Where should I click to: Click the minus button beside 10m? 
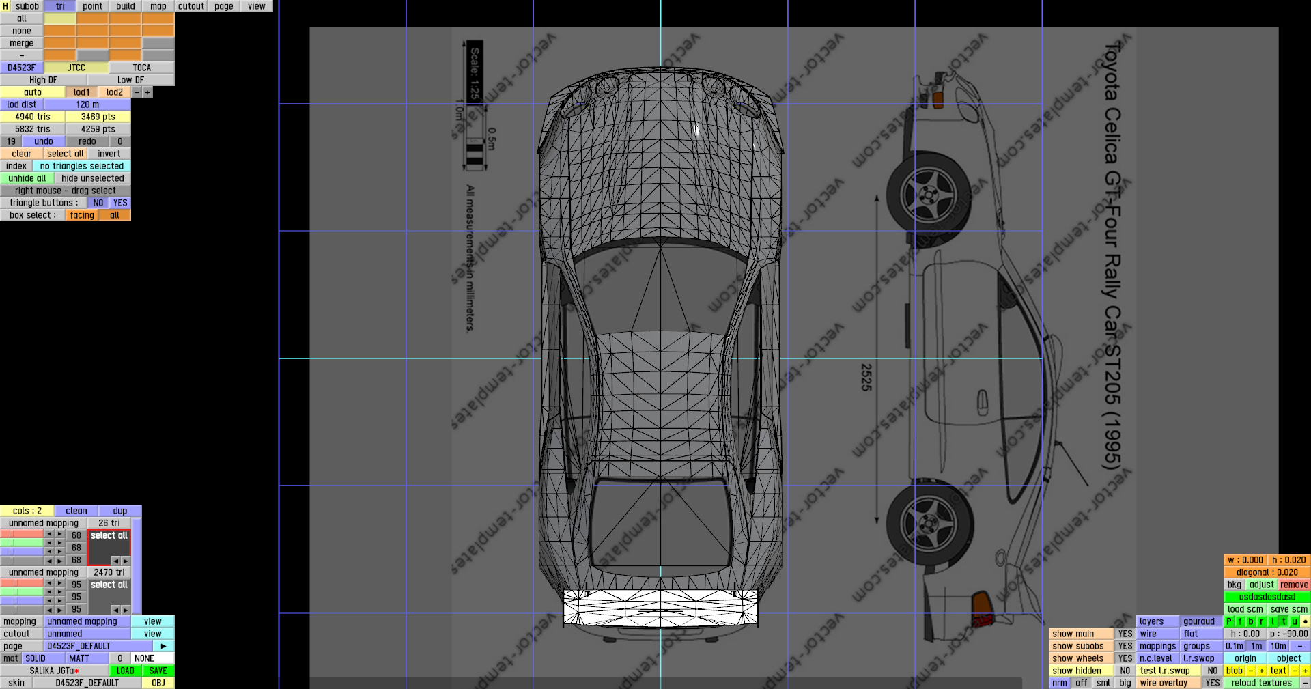[1300, 646]
